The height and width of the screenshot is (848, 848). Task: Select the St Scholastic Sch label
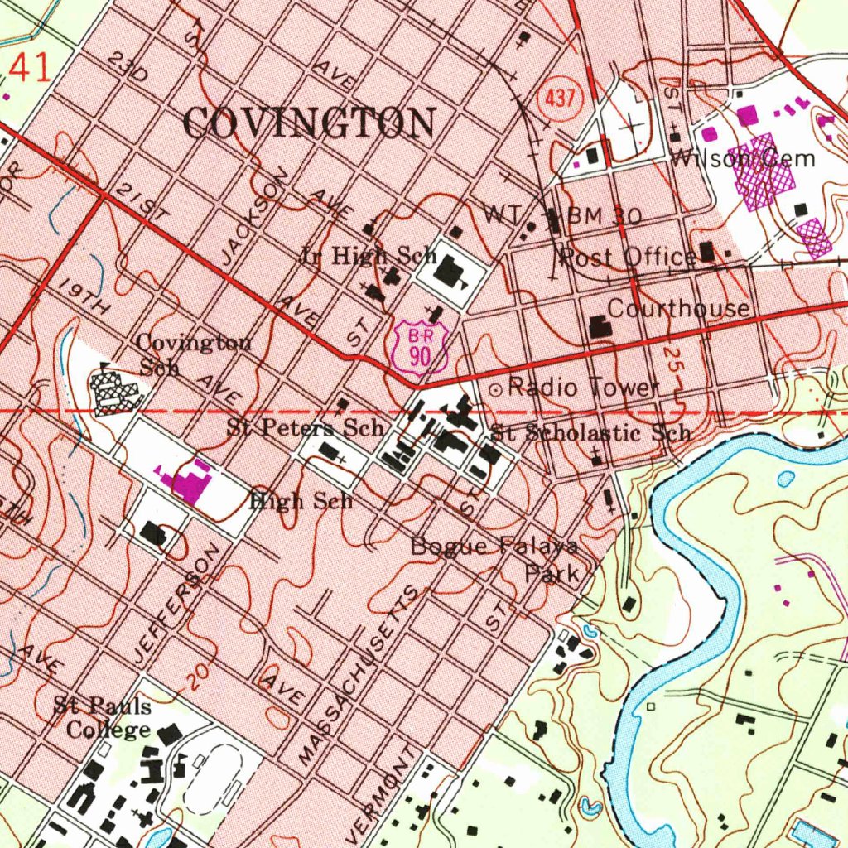tap(590, 432)
